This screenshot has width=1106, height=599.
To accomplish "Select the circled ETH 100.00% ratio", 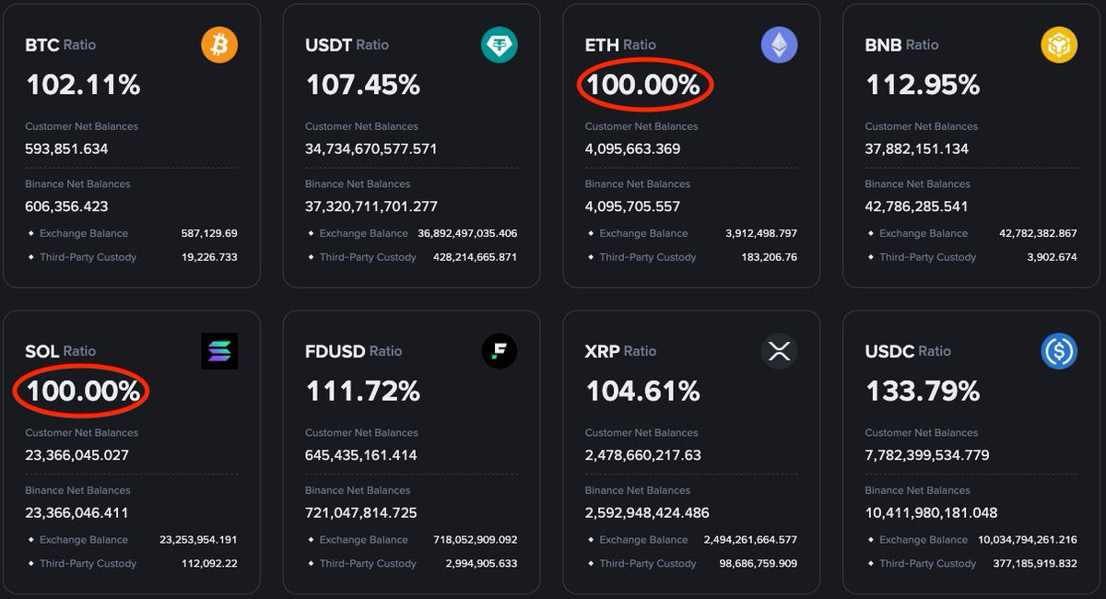I will point(643,86).
